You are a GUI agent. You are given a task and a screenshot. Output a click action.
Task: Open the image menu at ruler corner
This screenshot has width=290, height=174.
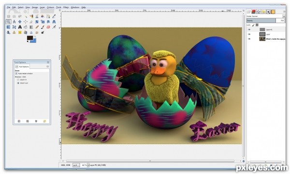tap(60, 10)
